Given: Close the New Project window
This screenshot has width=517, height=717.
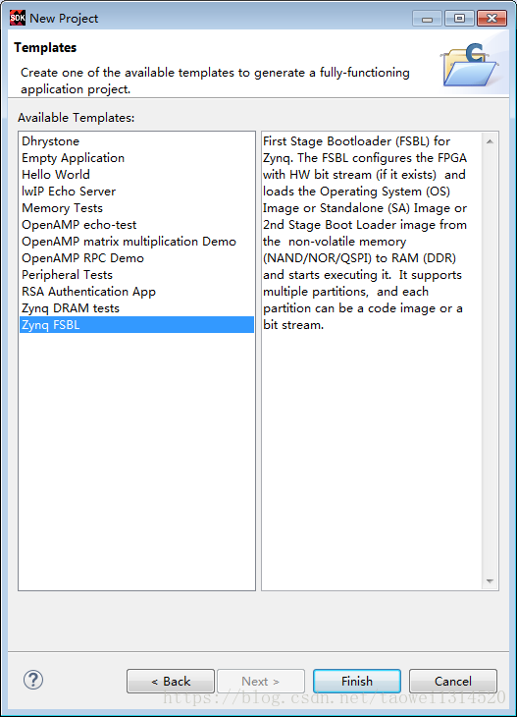Looking at the screenshot, I should click(491, 19).
